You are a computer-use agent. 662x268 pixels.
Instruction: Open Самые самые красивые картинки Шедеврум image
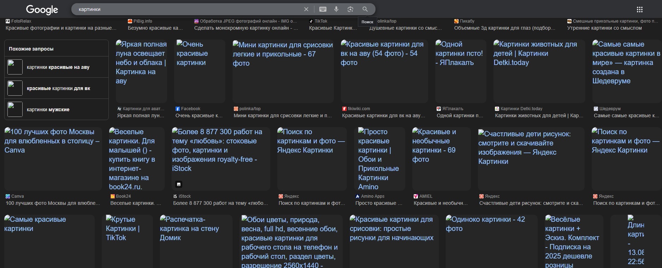pos(627,71)
